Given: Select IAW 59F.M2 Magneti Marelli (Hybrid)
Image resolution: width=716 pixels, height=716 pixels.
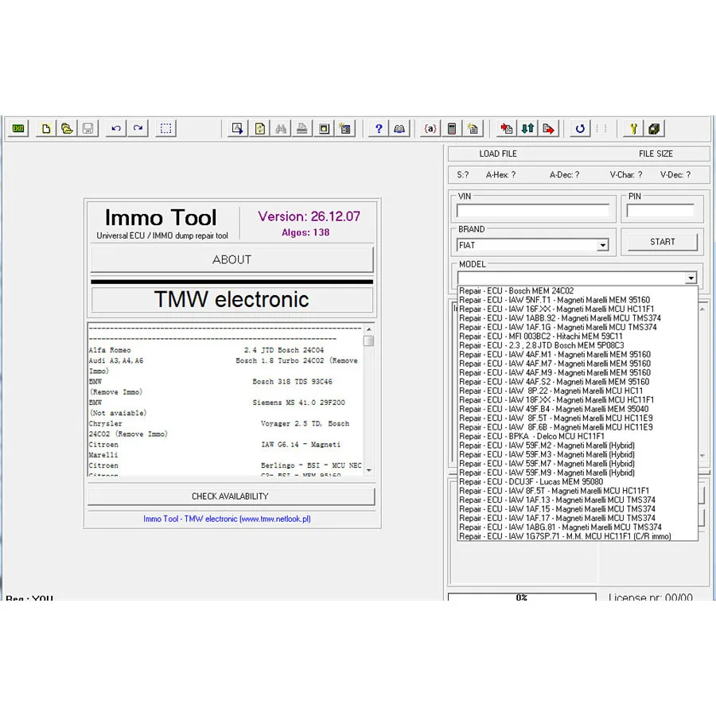Looking at the screenshot, I should 578,446.
